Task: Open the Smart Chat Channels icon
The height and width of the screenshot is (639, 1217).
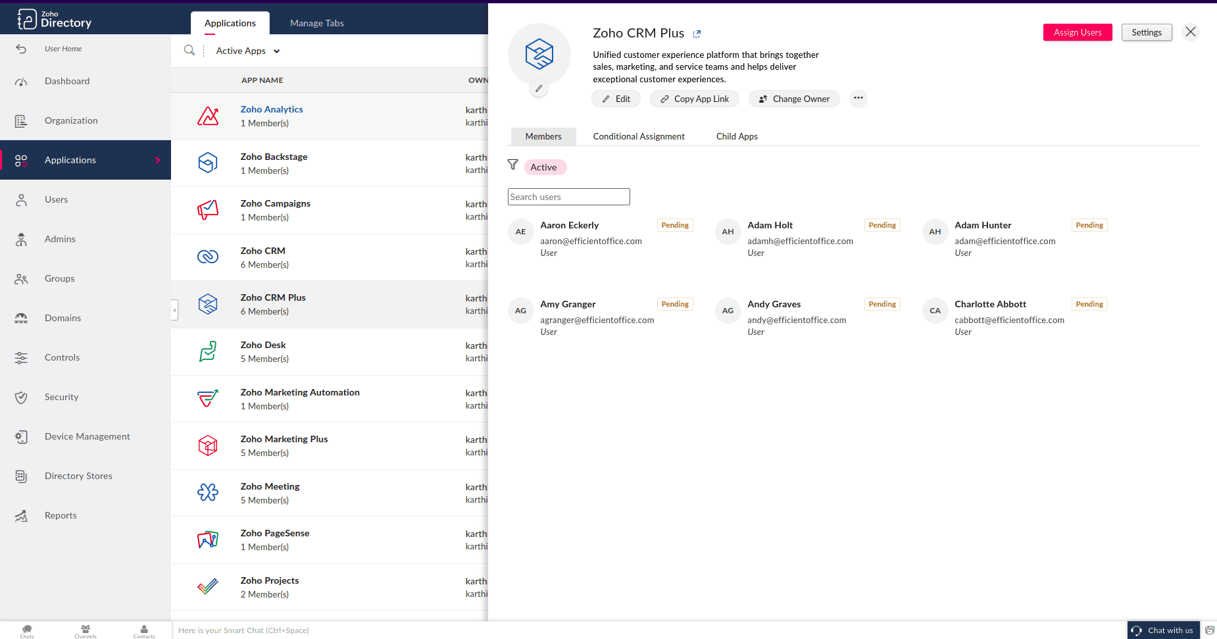Action: tap(86, 630)
